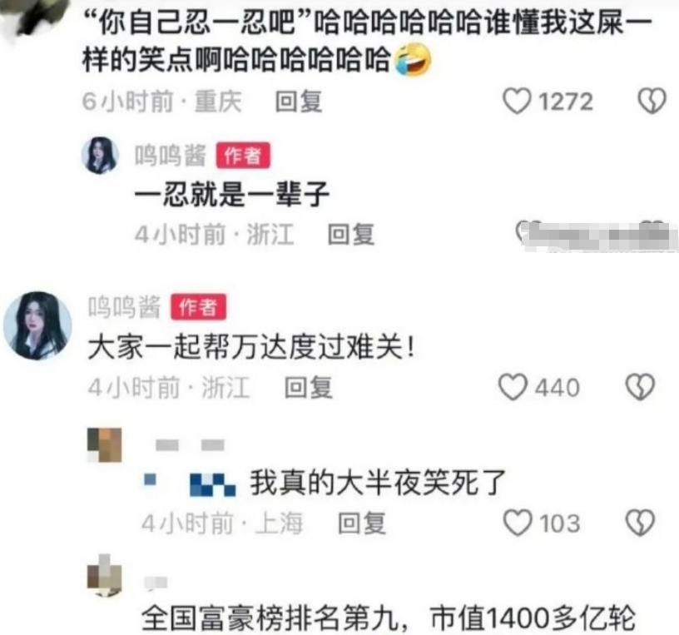Tap the red 作者 badge on reply

click(x=243, y=155)
